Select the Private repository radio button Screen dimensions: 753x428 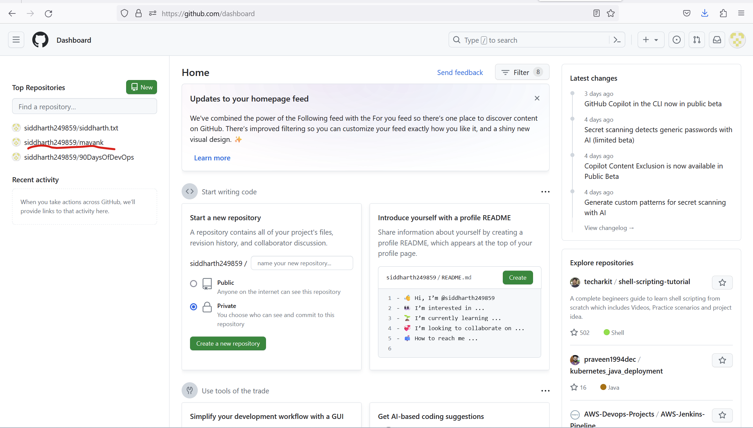point(193,307)
